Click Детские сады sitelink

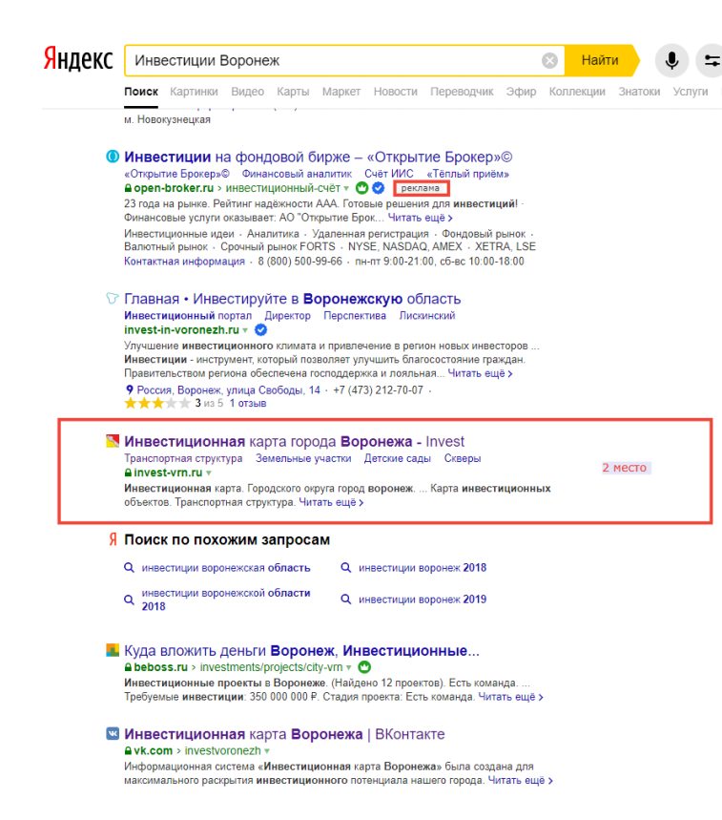[398, 458]
